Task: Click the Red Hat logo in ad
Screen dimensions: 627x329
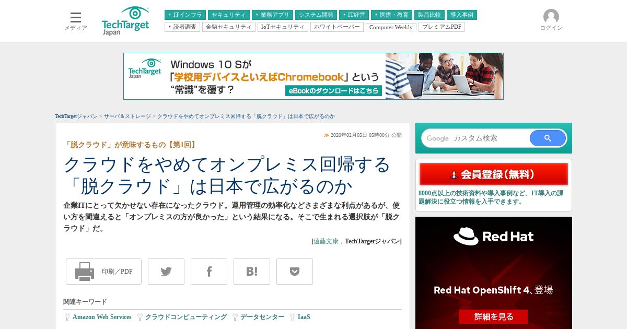Action: 493,237
